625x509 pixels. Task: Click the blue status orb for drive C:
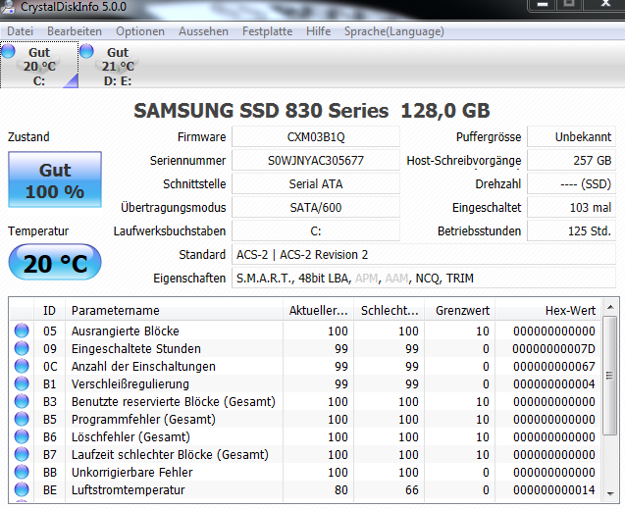click(x=8, y=51)
